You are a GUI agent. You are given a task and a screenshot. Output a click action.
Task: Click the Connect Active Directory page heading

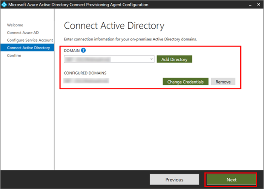click(x=114, y=26)
